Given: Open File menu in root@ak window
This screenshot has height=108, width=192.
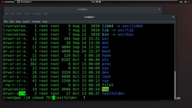Looking at the screenshot, I should coord(6,22).
